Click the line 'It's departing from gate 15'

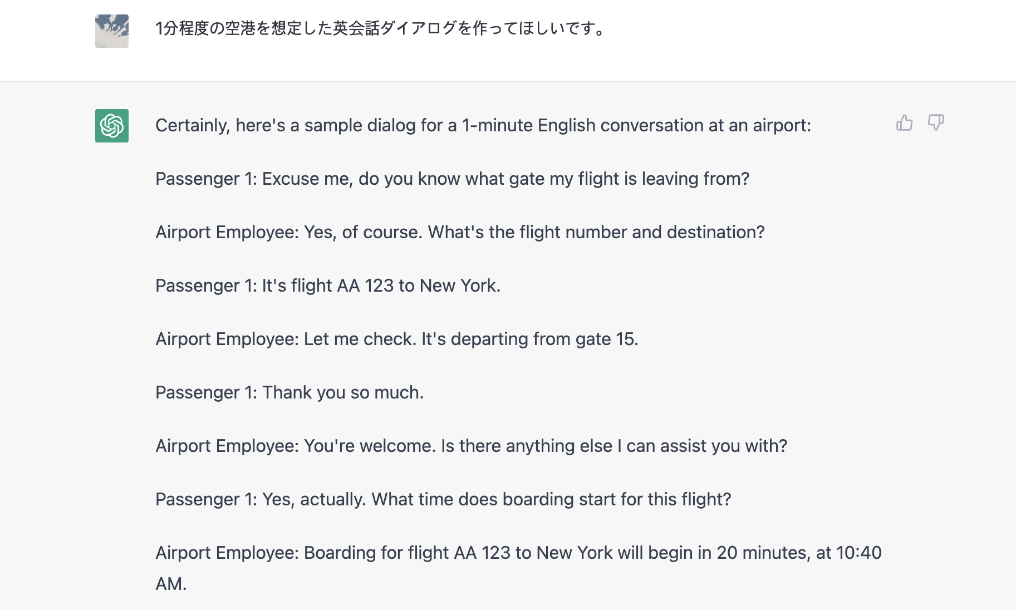coord(397,339)
